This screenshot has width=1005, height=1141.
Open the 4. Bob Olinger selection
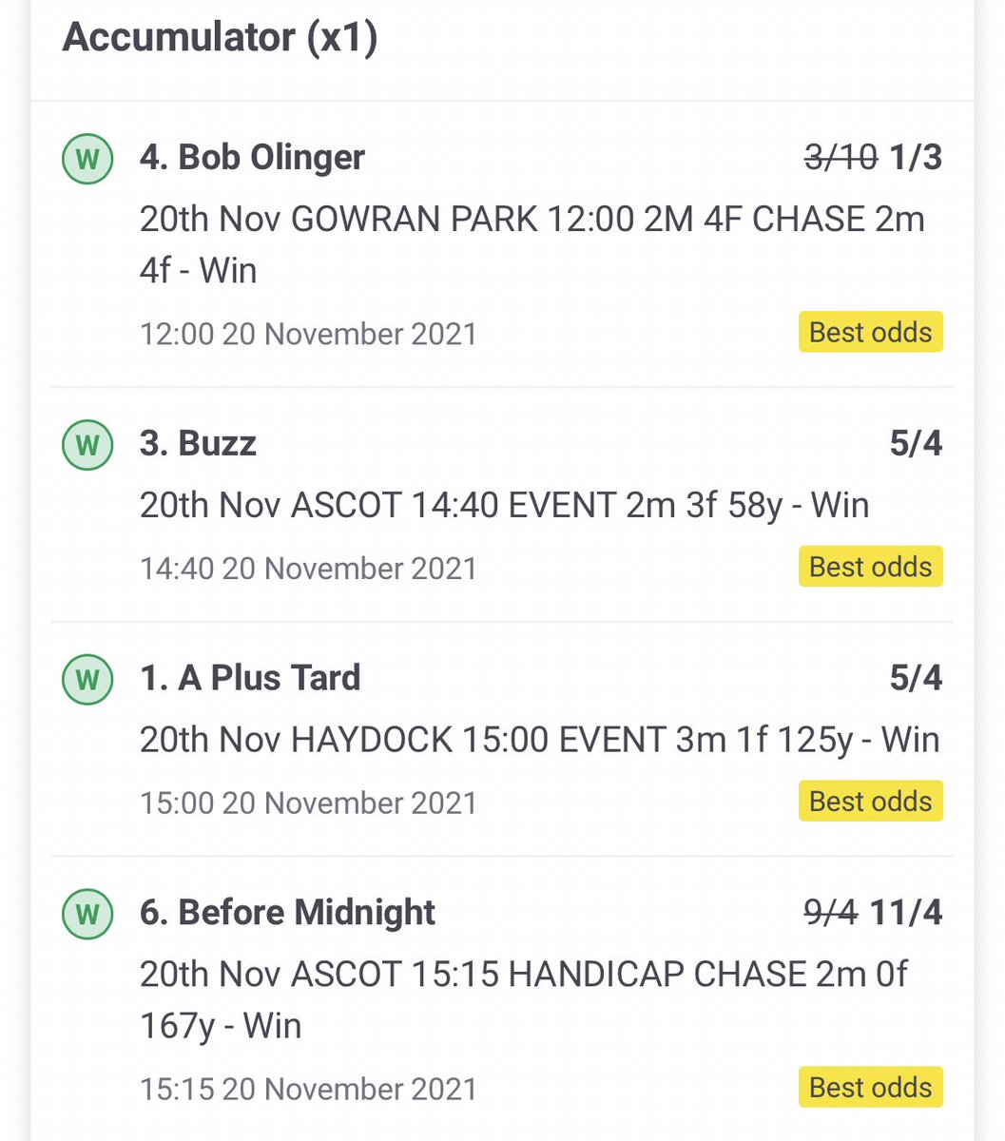252,157
